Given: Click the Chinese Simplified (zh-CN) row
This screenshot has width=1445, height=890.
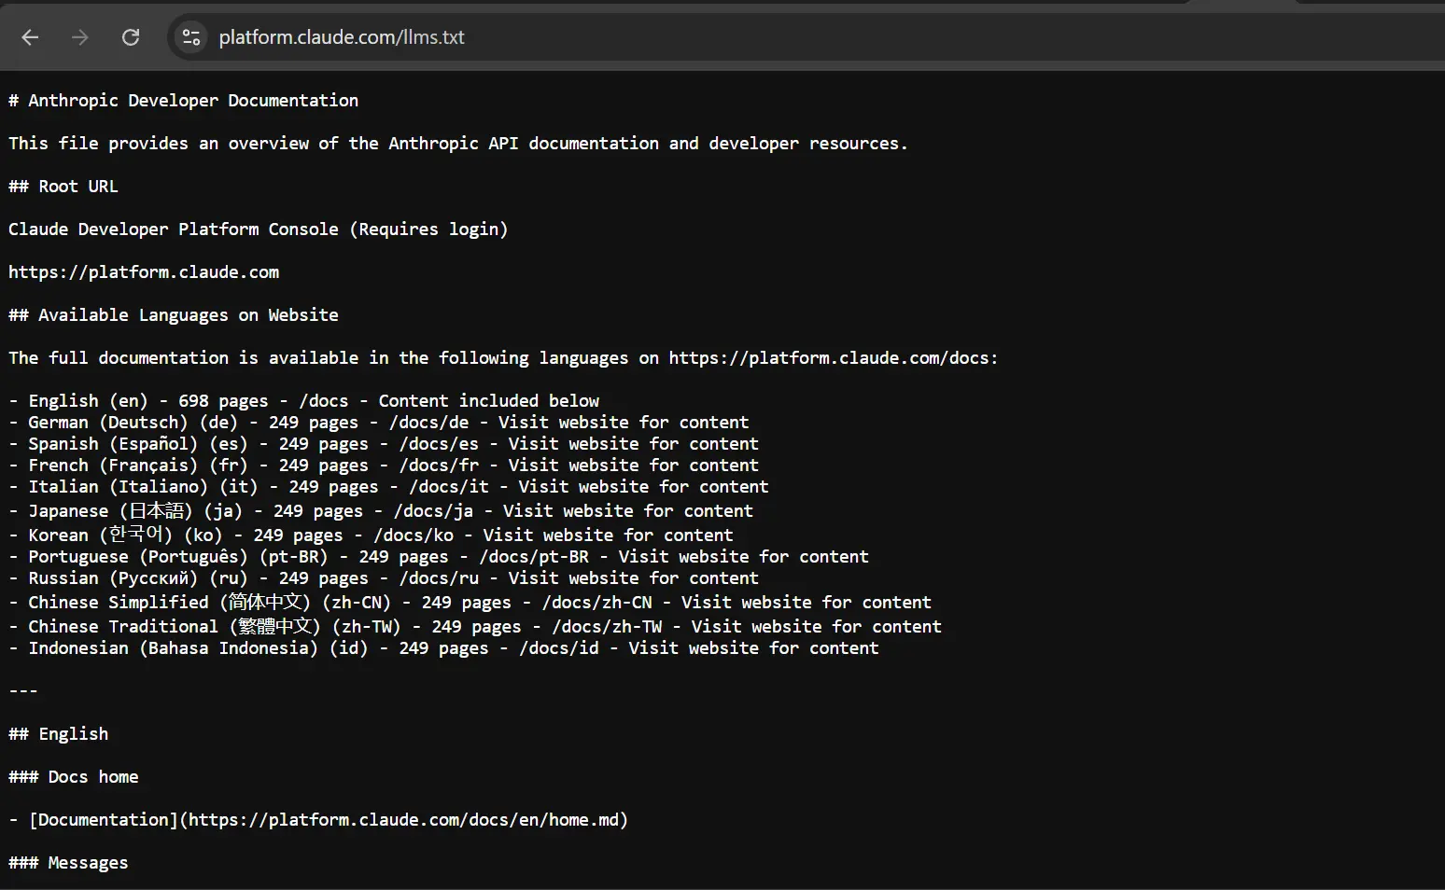Looking at the screenshot, I should point(470,602).
